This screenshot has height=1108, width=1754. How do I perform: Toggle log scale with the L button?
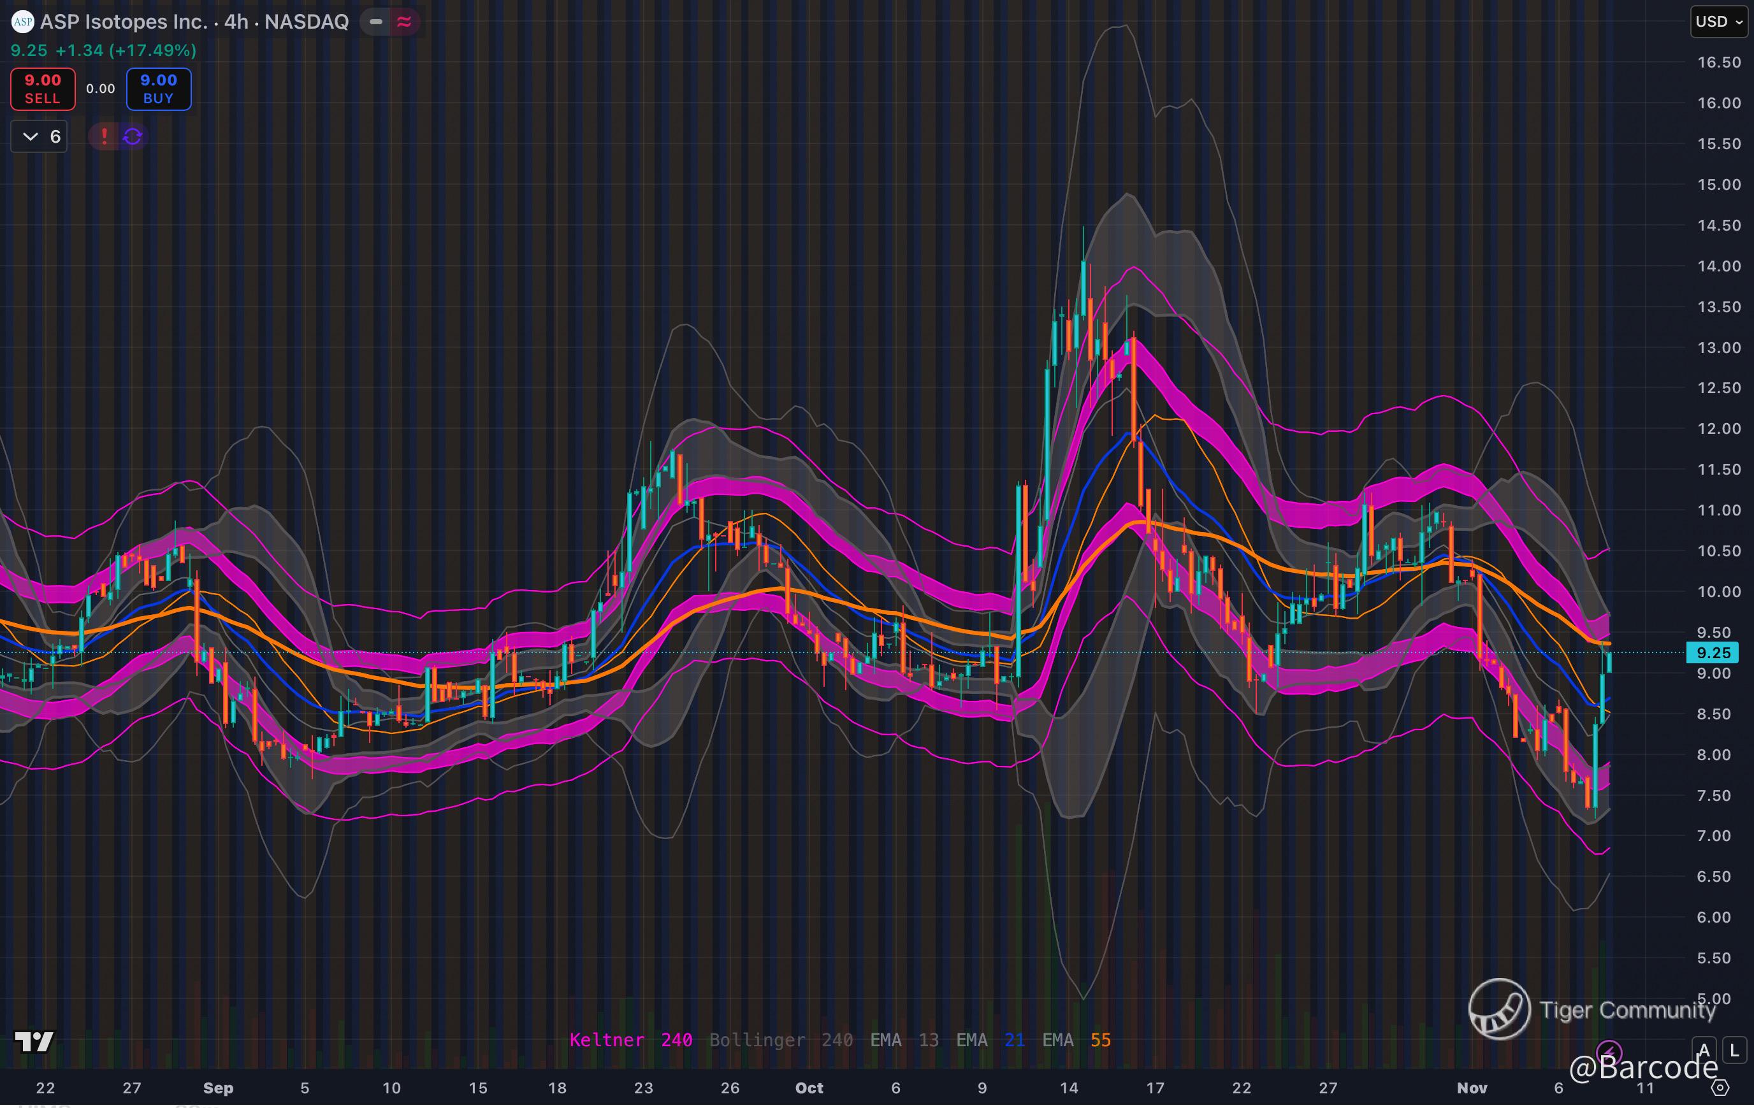point(1734,1051)
